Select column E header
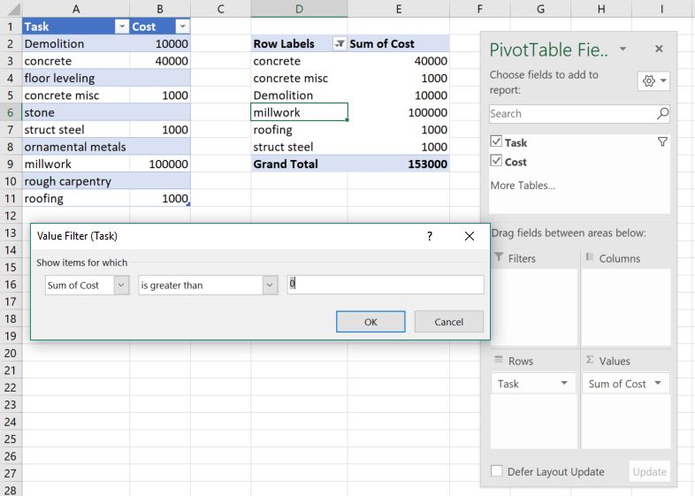 pos(399,9)
